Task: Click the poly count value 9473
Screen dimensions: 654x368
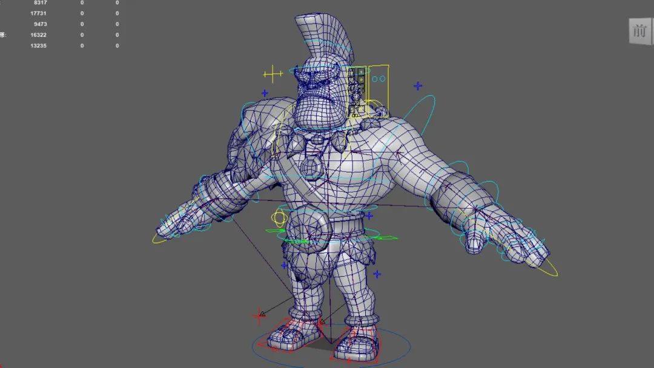Action: (x=40, y=24)
